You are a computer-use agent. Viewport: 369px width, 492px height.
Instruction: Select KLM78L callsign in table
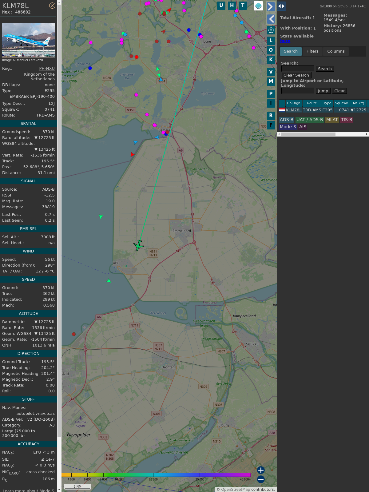294,110
